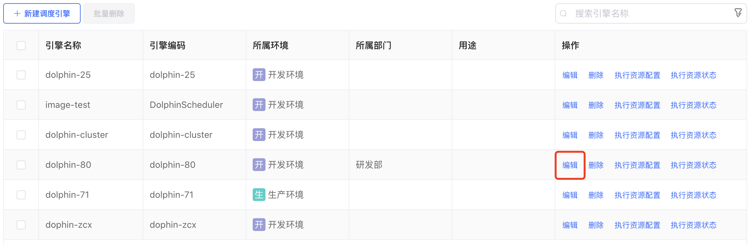
Task: Click the 开 environment badge for dolphin-25
Action: click(x=259, y=75)
